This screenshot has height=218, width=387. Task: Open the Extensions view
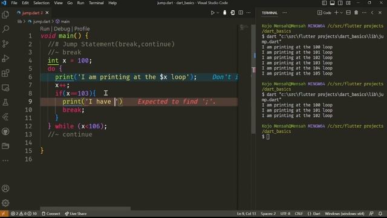point(5,73)
